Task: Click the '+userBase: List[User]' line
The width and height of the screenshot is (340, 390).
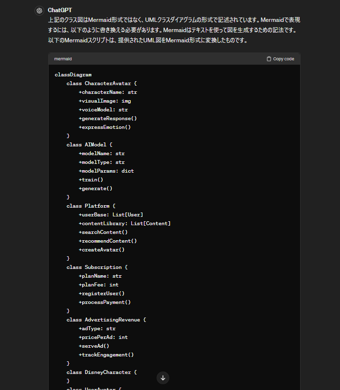Action: 111,214
